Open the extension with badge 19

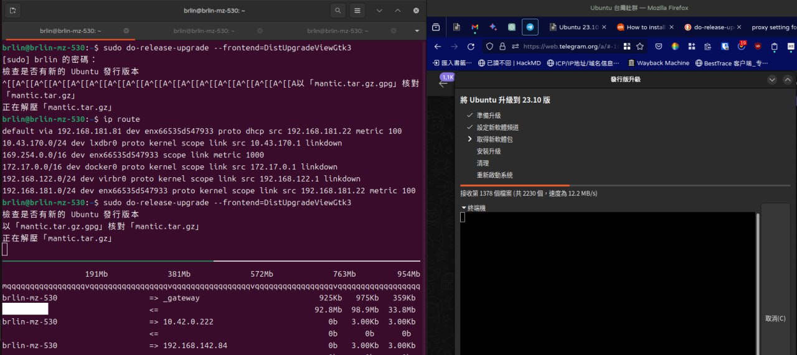(x=742, y=46)
